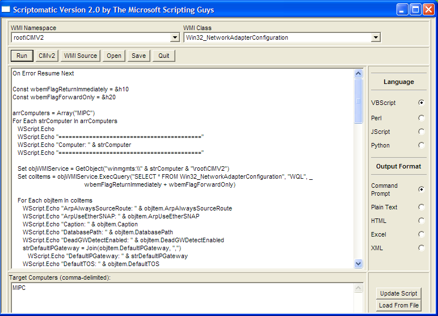This screenshot has width=438, height=316.
Task: Click script pane scroll down arrow
Action: click(358, 263)
